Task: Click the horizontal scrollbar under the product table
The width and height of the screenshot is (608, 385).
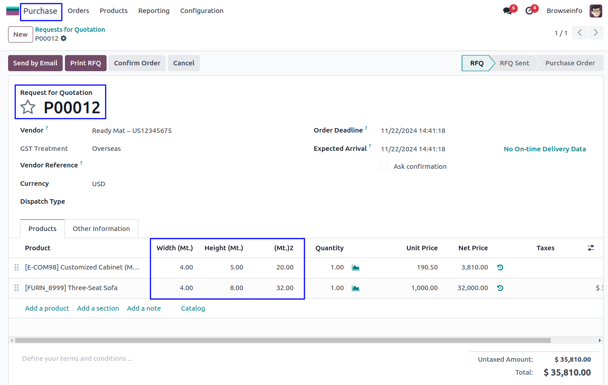Action: [282, 340]
